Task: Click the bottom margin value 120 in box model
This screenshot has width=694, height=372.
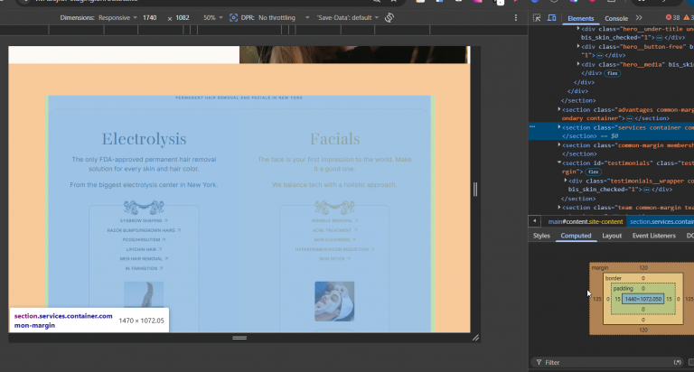Action: pos(643,330)
